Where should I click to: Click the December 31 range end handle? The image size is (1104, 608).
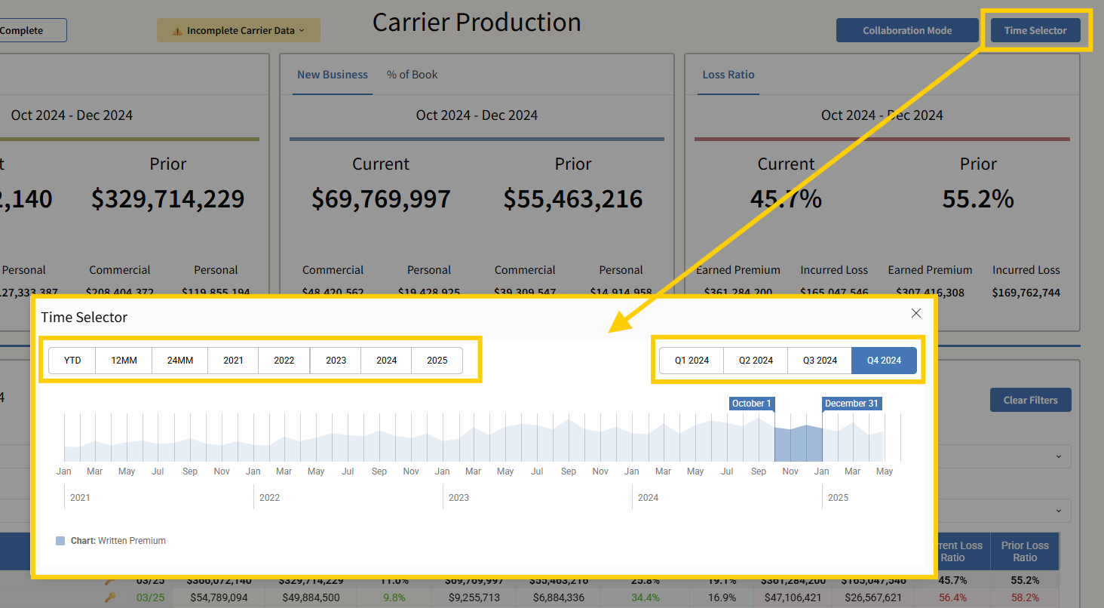[851, 404]
